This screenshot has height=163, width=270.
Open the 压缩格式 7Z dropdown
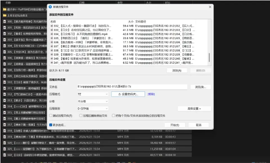93,94
